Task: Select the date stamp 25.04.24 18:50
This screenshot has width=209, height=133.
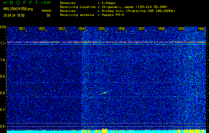Action: pos(14,16)
